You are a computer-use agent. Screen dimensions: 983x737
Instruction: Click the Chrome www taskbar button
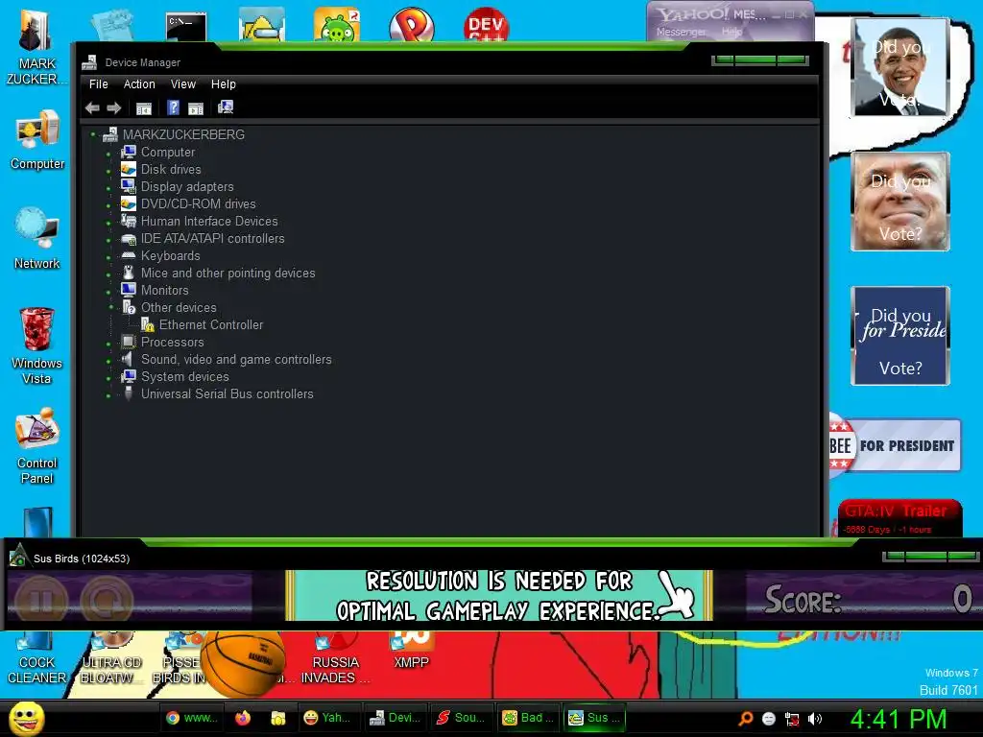192,718
